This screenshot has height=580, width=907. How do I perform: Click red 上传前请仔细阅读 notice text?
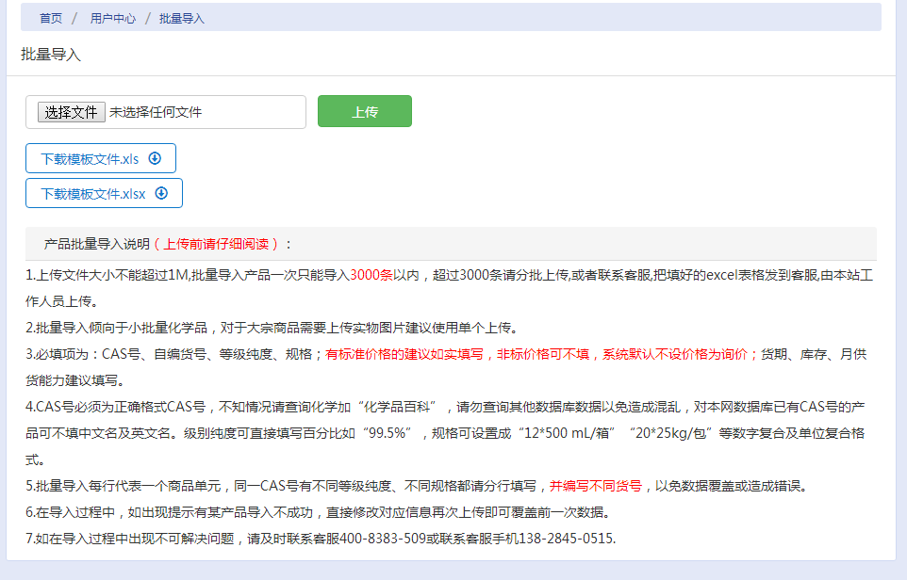pyautogui.click(x=217, y=244)
